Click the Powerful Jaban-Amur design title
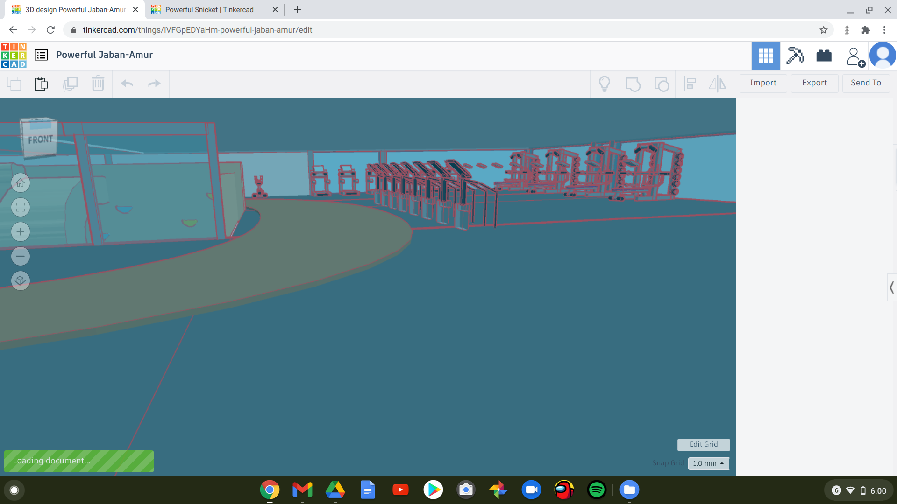This screenshot has height=504, width=897. tap(105, 55)
